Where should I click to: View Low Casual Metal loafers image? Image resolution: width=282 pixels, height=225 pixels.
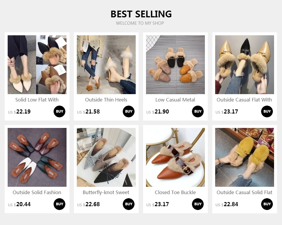pos(175,65)
